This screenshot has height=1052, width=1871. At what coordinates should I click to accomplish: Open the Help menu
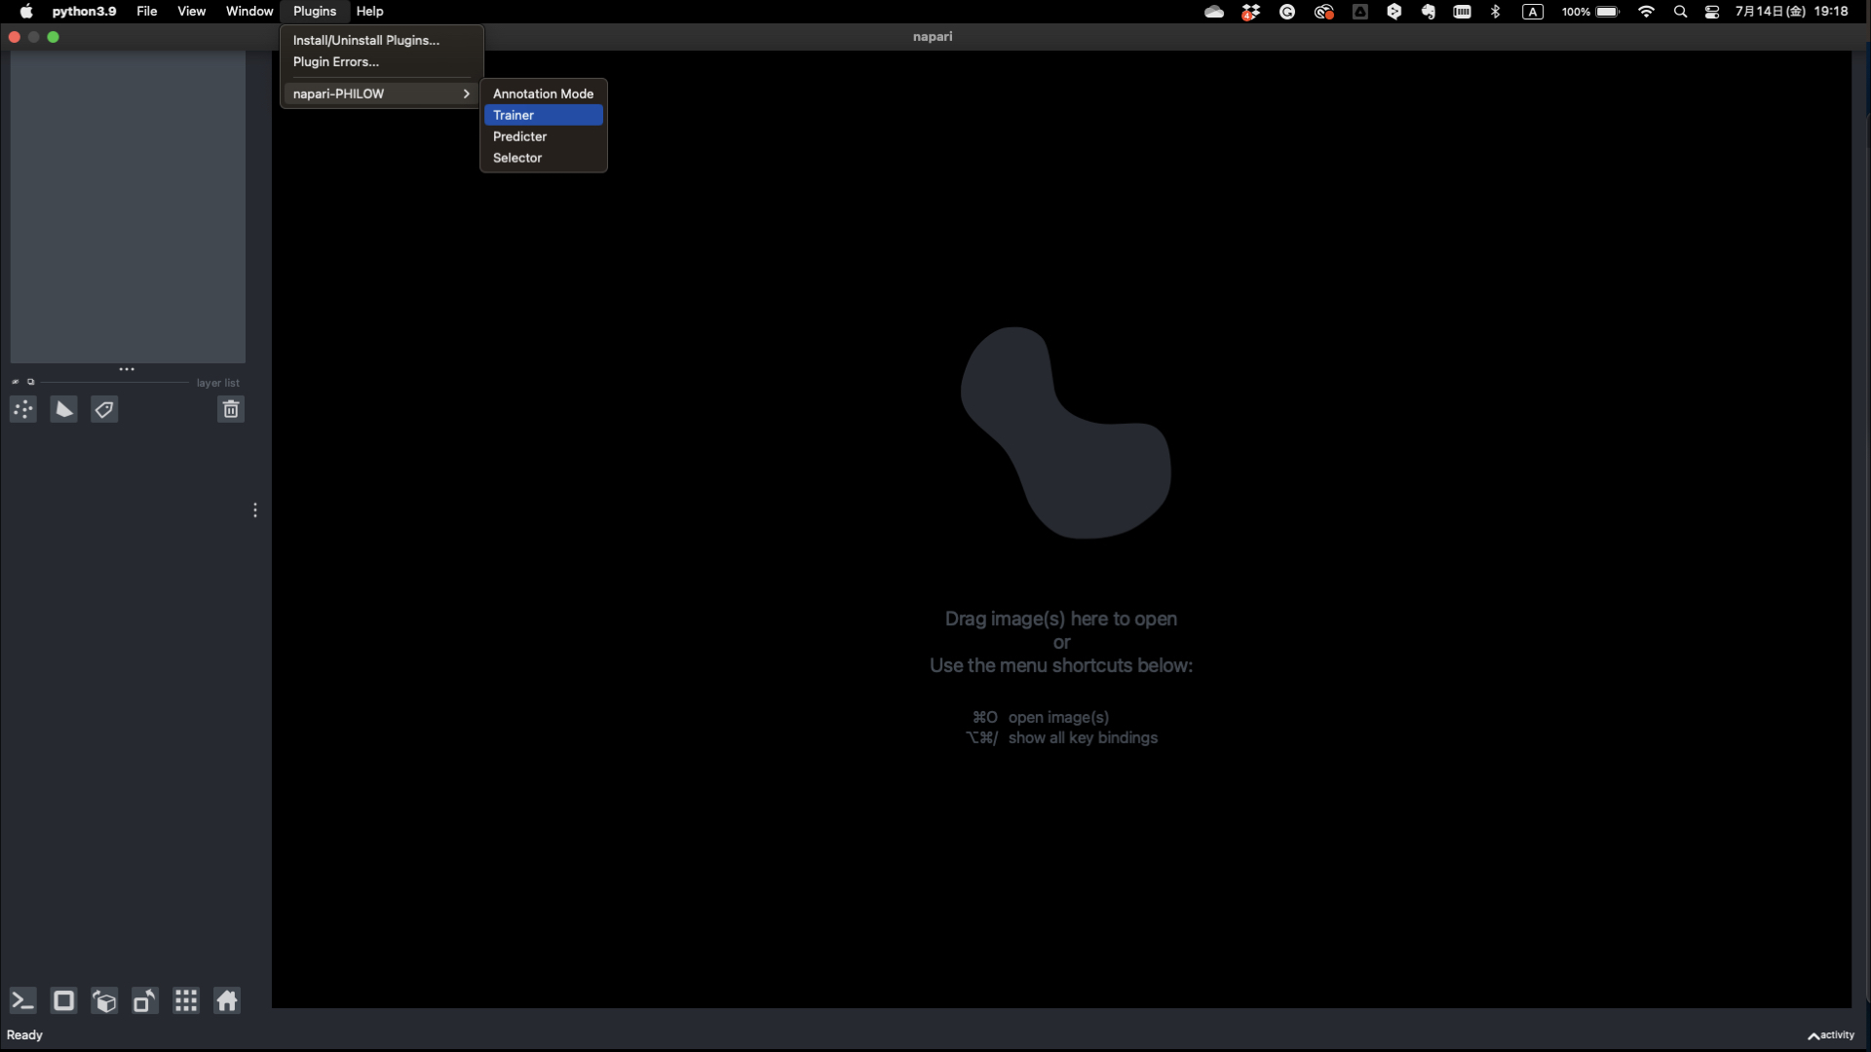point(370,12)
